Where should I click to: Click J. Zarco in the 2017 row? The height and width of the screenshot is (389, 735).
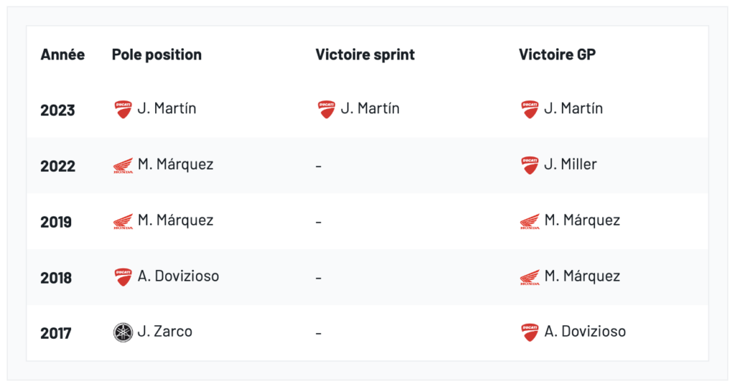[164, 332]
